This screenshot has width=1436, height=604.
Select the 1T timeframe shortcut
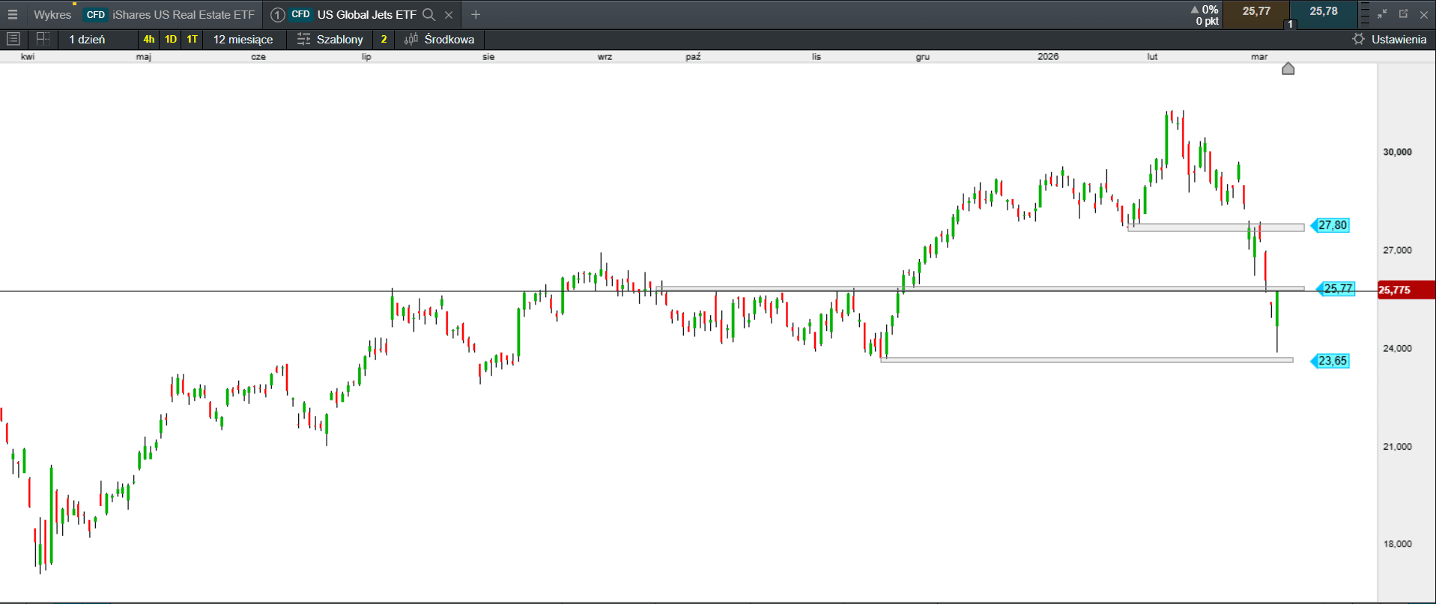point(193,39)
